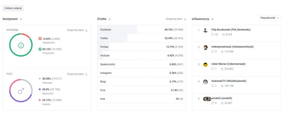This screenshot has height=113, width=287.
Task: Uncheck the Pozytywne sentiment checkbox
Action: click(x=40, y=49)
